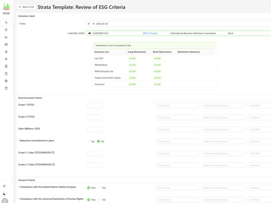Click the Comment field for Reduction Commitment row
The width and height of the screenshot is (271, 203).
[x=259, y=141]
